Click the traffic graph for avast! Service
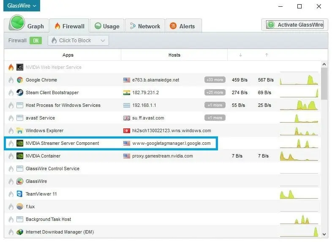 click(x=299, y=118)
